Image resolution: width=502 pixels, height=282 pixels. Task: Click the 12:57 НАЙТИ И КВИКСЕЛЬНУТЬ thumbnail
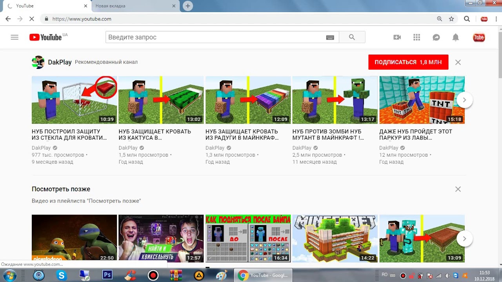tap(161, 239)
